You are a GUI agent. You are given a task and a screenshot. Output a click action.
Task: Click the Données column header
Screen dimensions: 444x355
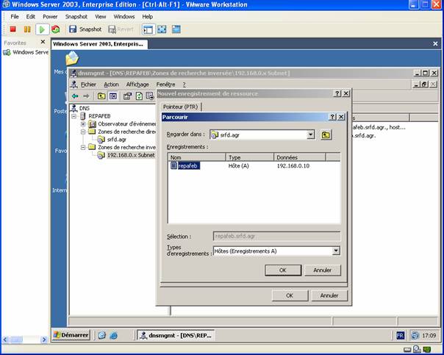300,157
